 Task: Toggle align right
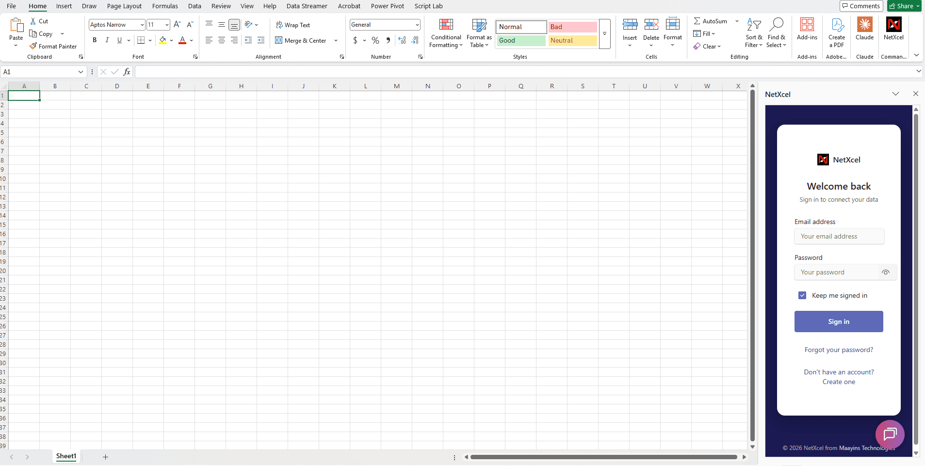point(234,40)
